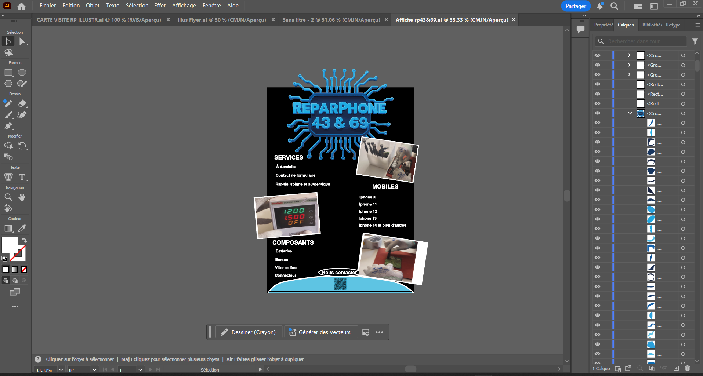Open the switch workspace dropdown
The height and width of the screenshot is (376, 703).
pos(654,6)
